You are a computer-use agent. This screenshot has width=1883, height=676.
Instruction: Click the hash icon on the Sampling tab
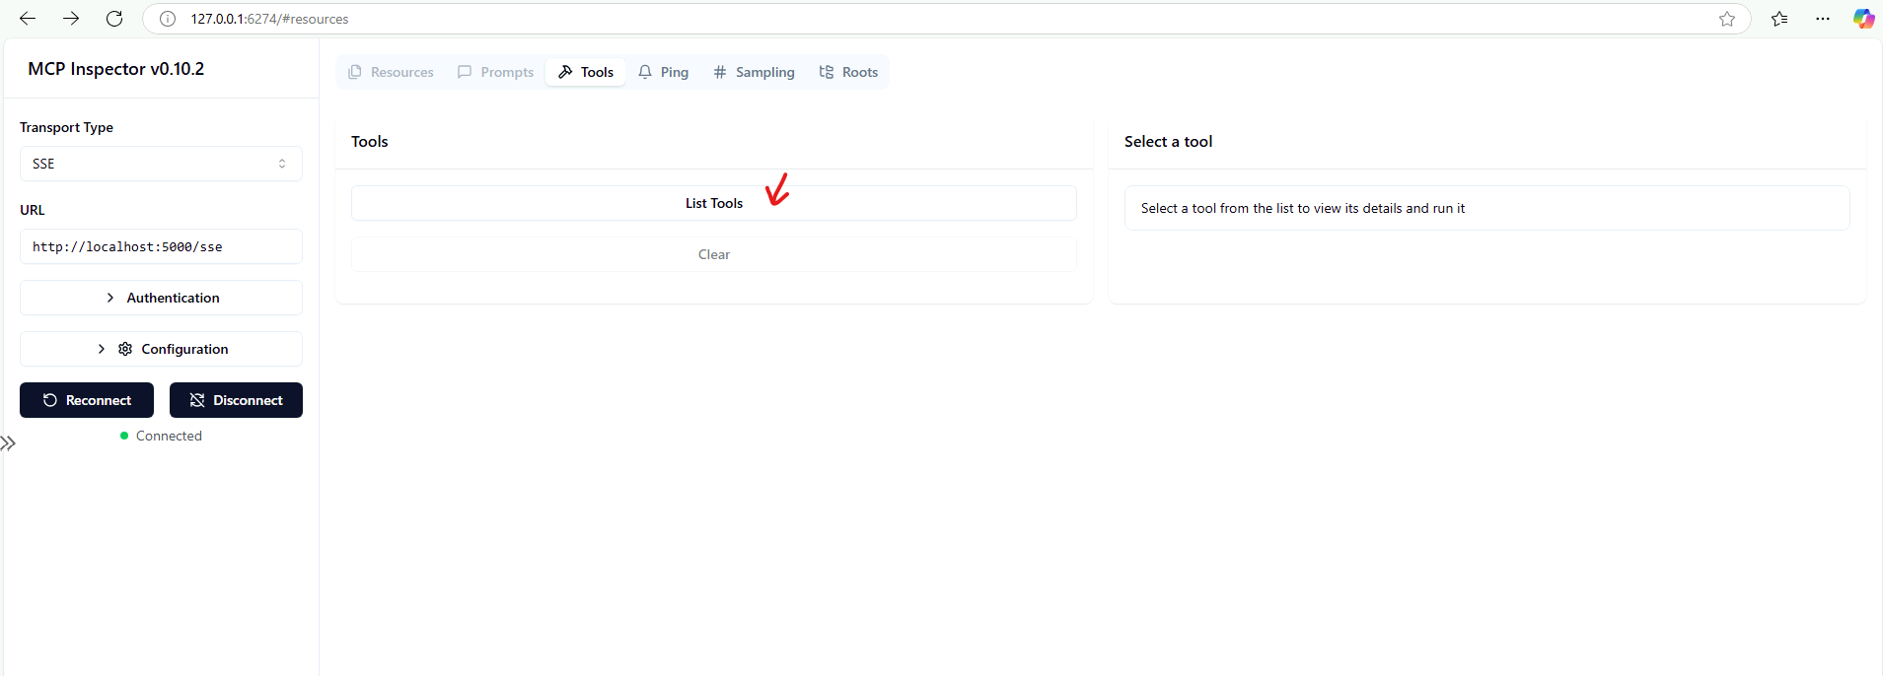(720, 72)
